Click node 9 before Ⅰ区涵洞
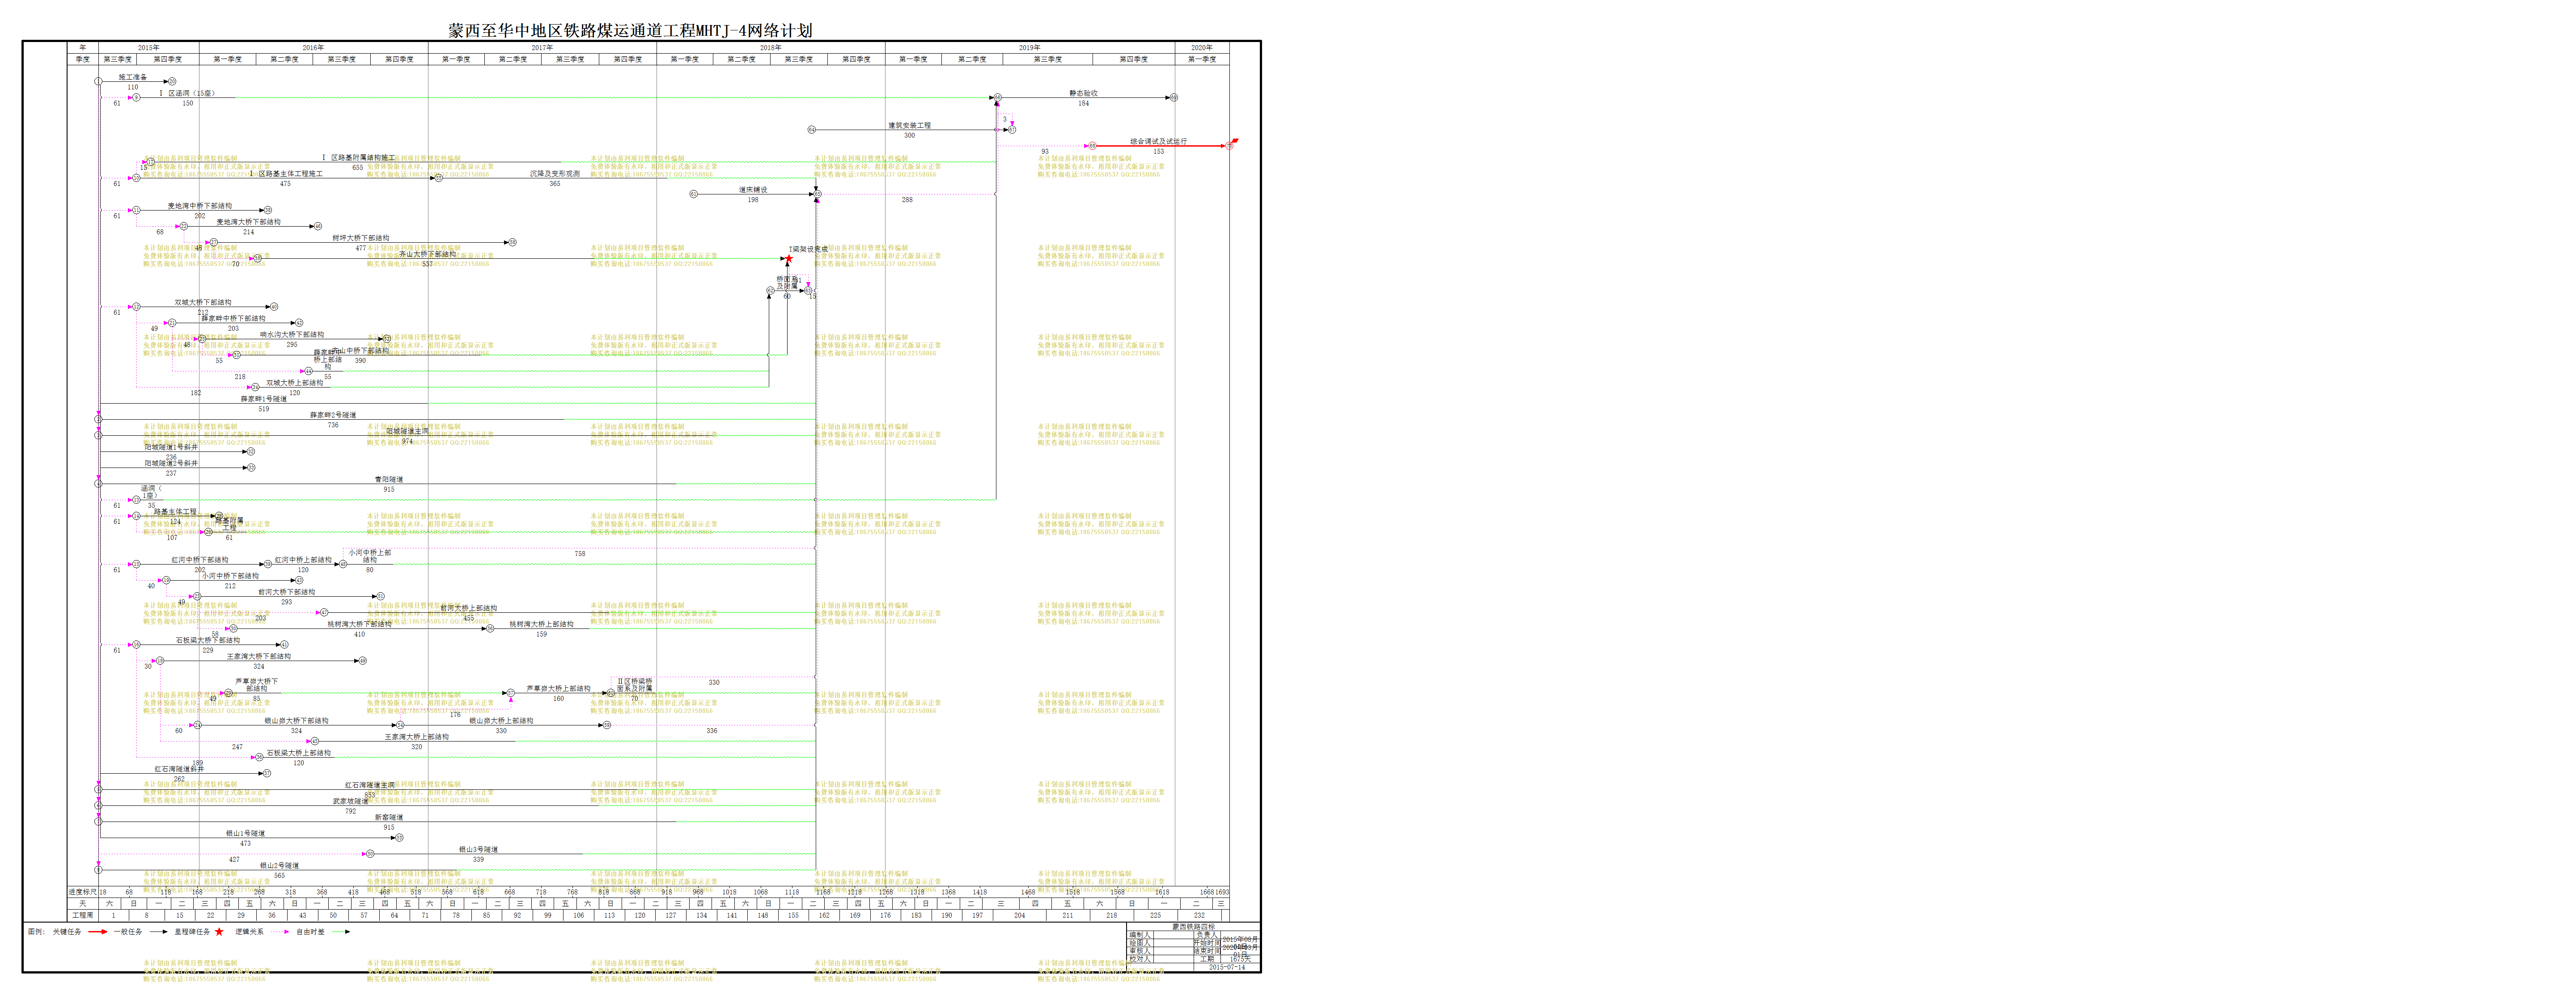Screen dimensions: 2576x982 tap(137, 97)
